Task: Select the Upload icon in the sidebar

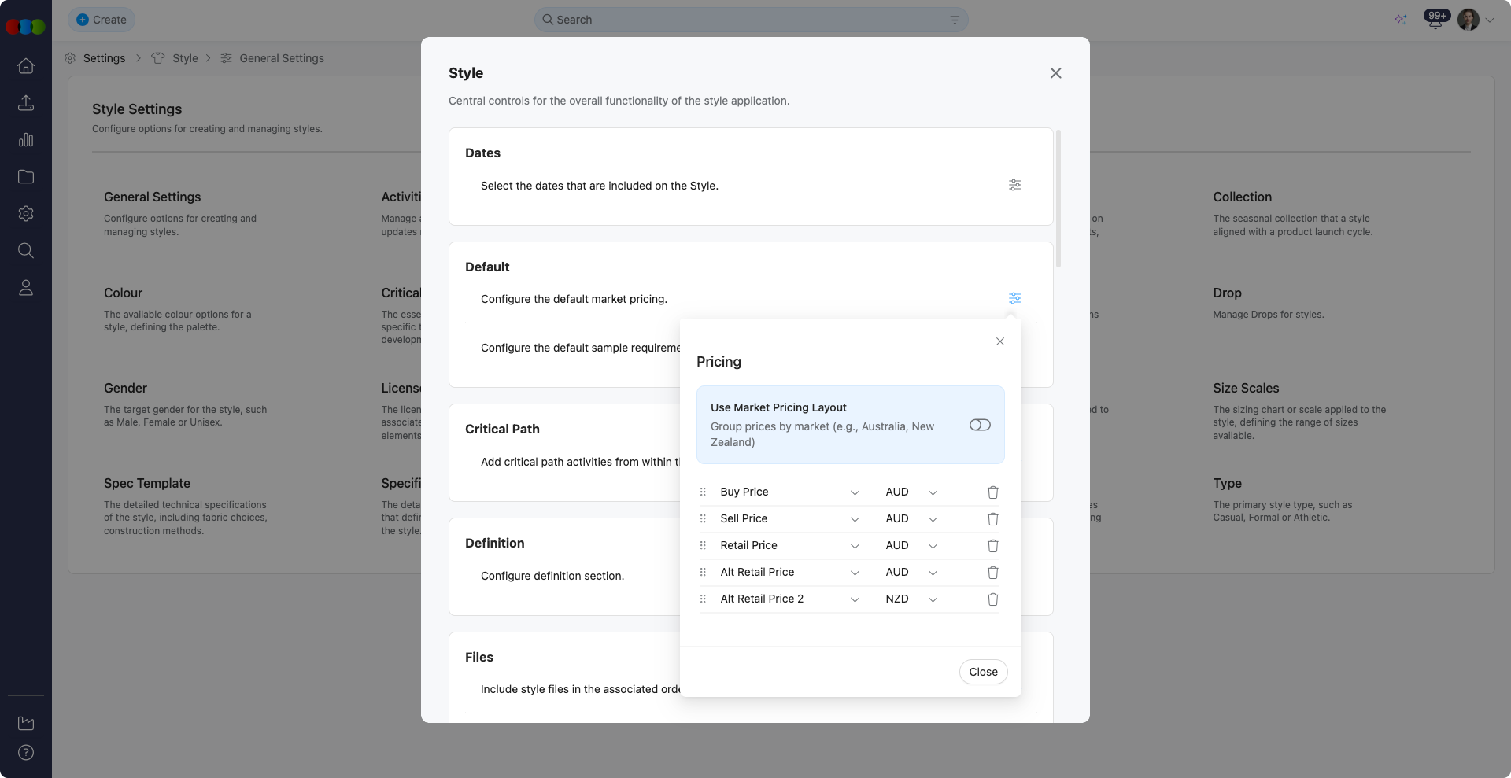Action: click(26, 103)
